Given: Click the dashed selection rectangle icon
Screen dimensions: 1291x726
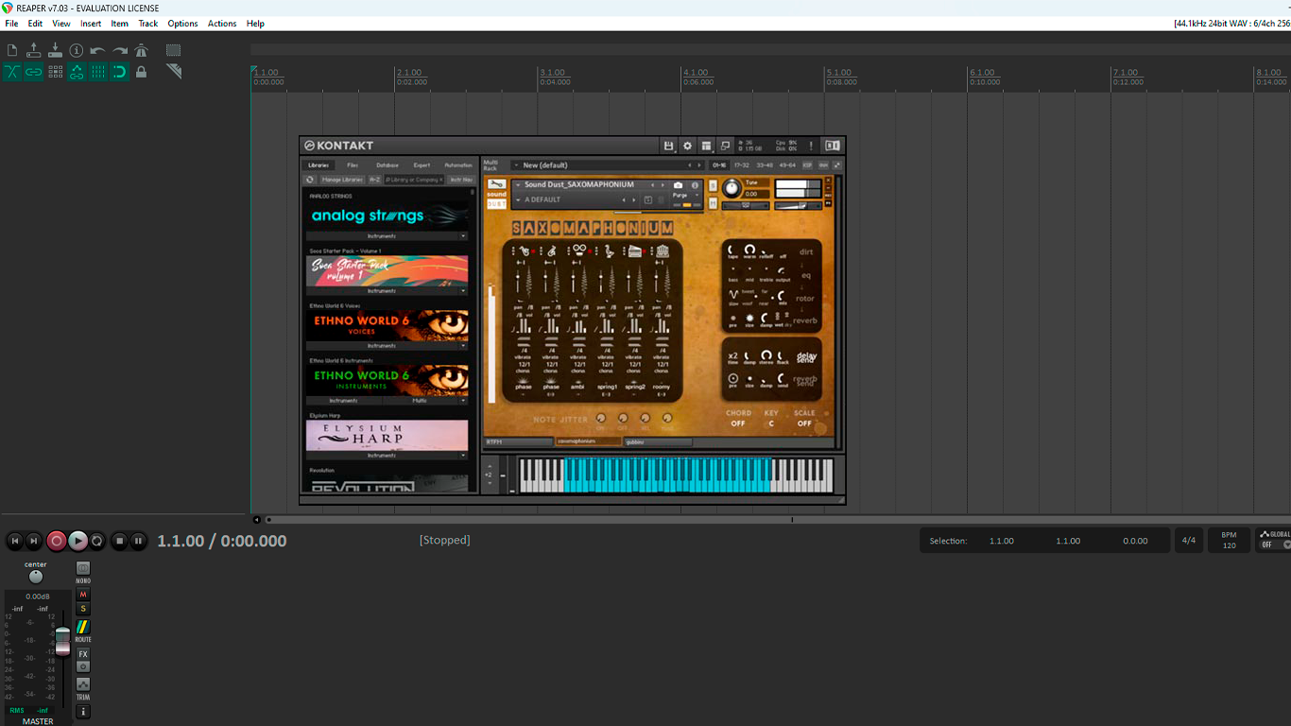Looking at the screenshot, I should click(x=173, y=50).
